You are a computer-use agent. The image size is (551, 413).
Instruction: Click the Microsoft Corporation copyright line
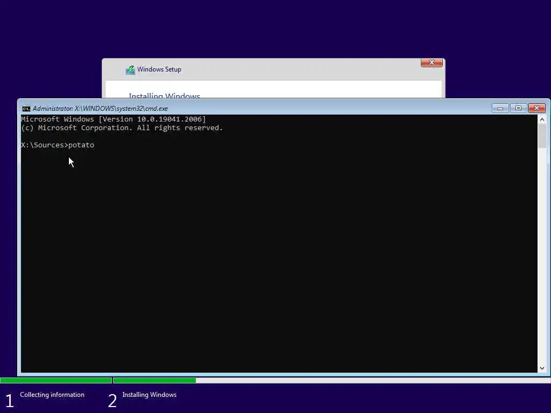point(122,128)
